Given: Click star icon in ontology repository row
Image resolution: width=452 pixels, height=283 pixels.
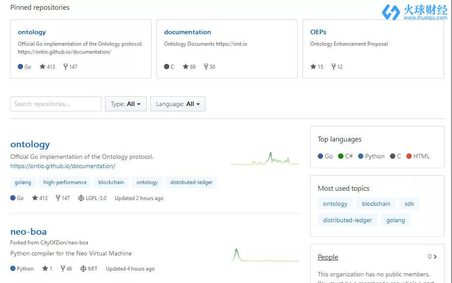Looking at the screenshot, I should click(x=35, y=198).
